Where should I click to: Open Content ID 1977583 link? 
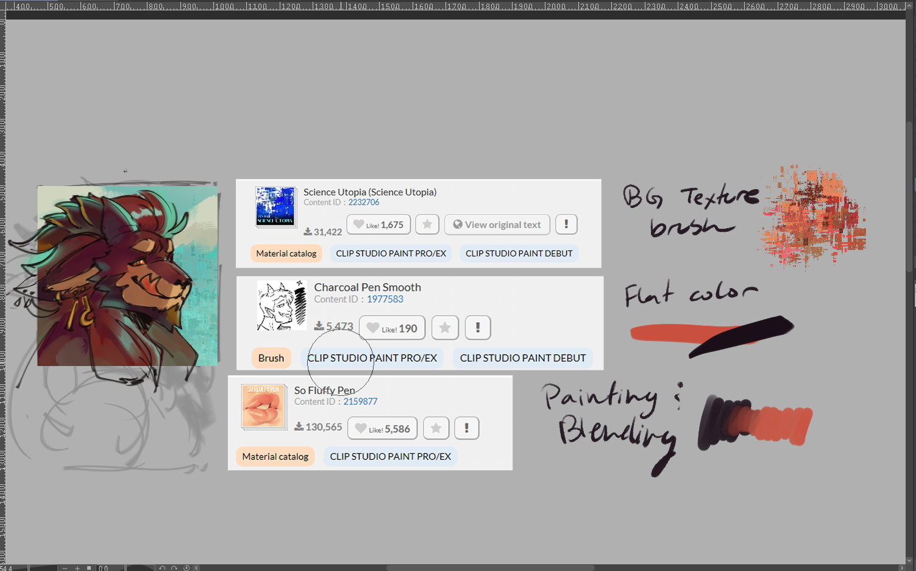pyautogui.click(x=385, y=300)
